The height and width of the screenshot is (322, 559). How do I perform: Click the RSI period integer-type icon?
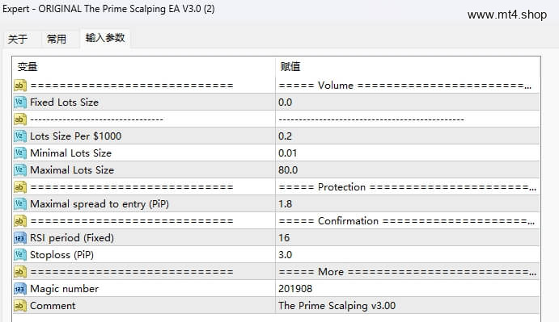click(x=20, y=238)
